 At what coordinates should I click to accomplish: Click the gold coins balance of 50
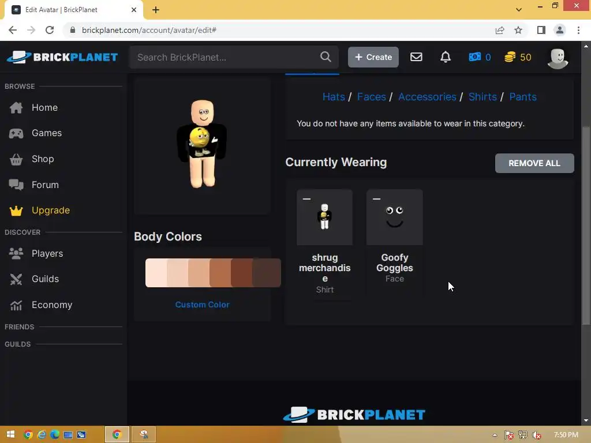click(x=518, y=57)
